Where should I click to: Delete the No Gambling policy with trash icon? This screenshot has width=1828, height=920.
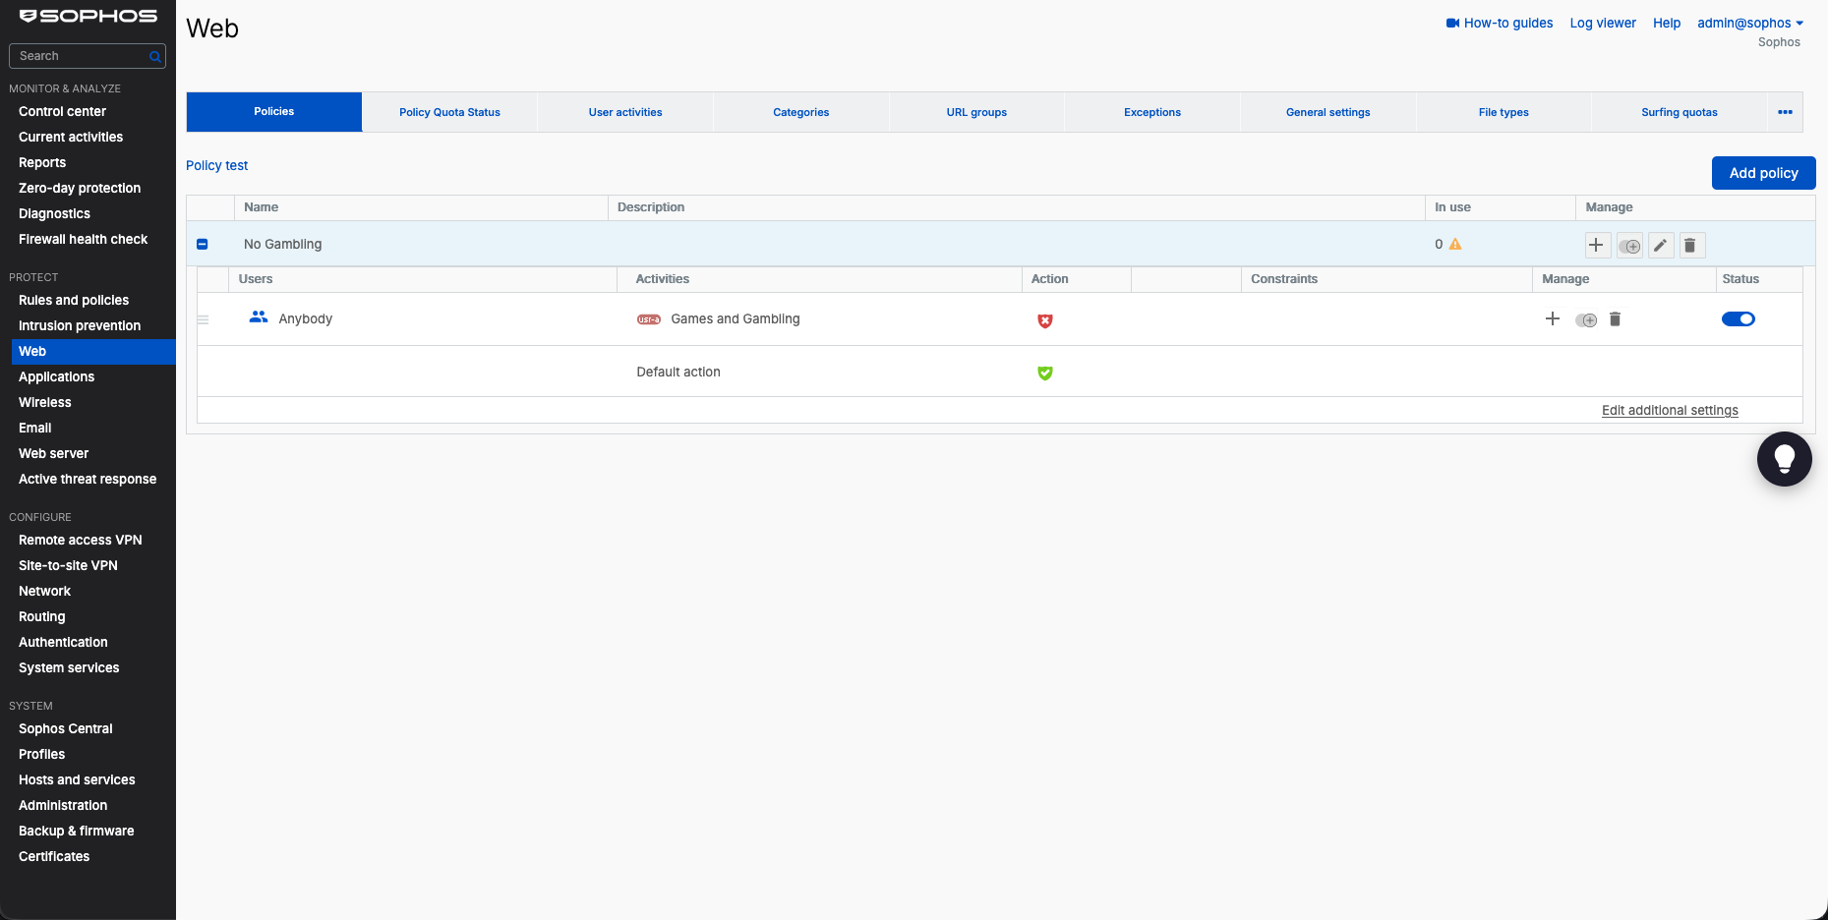click(1690, 246)
